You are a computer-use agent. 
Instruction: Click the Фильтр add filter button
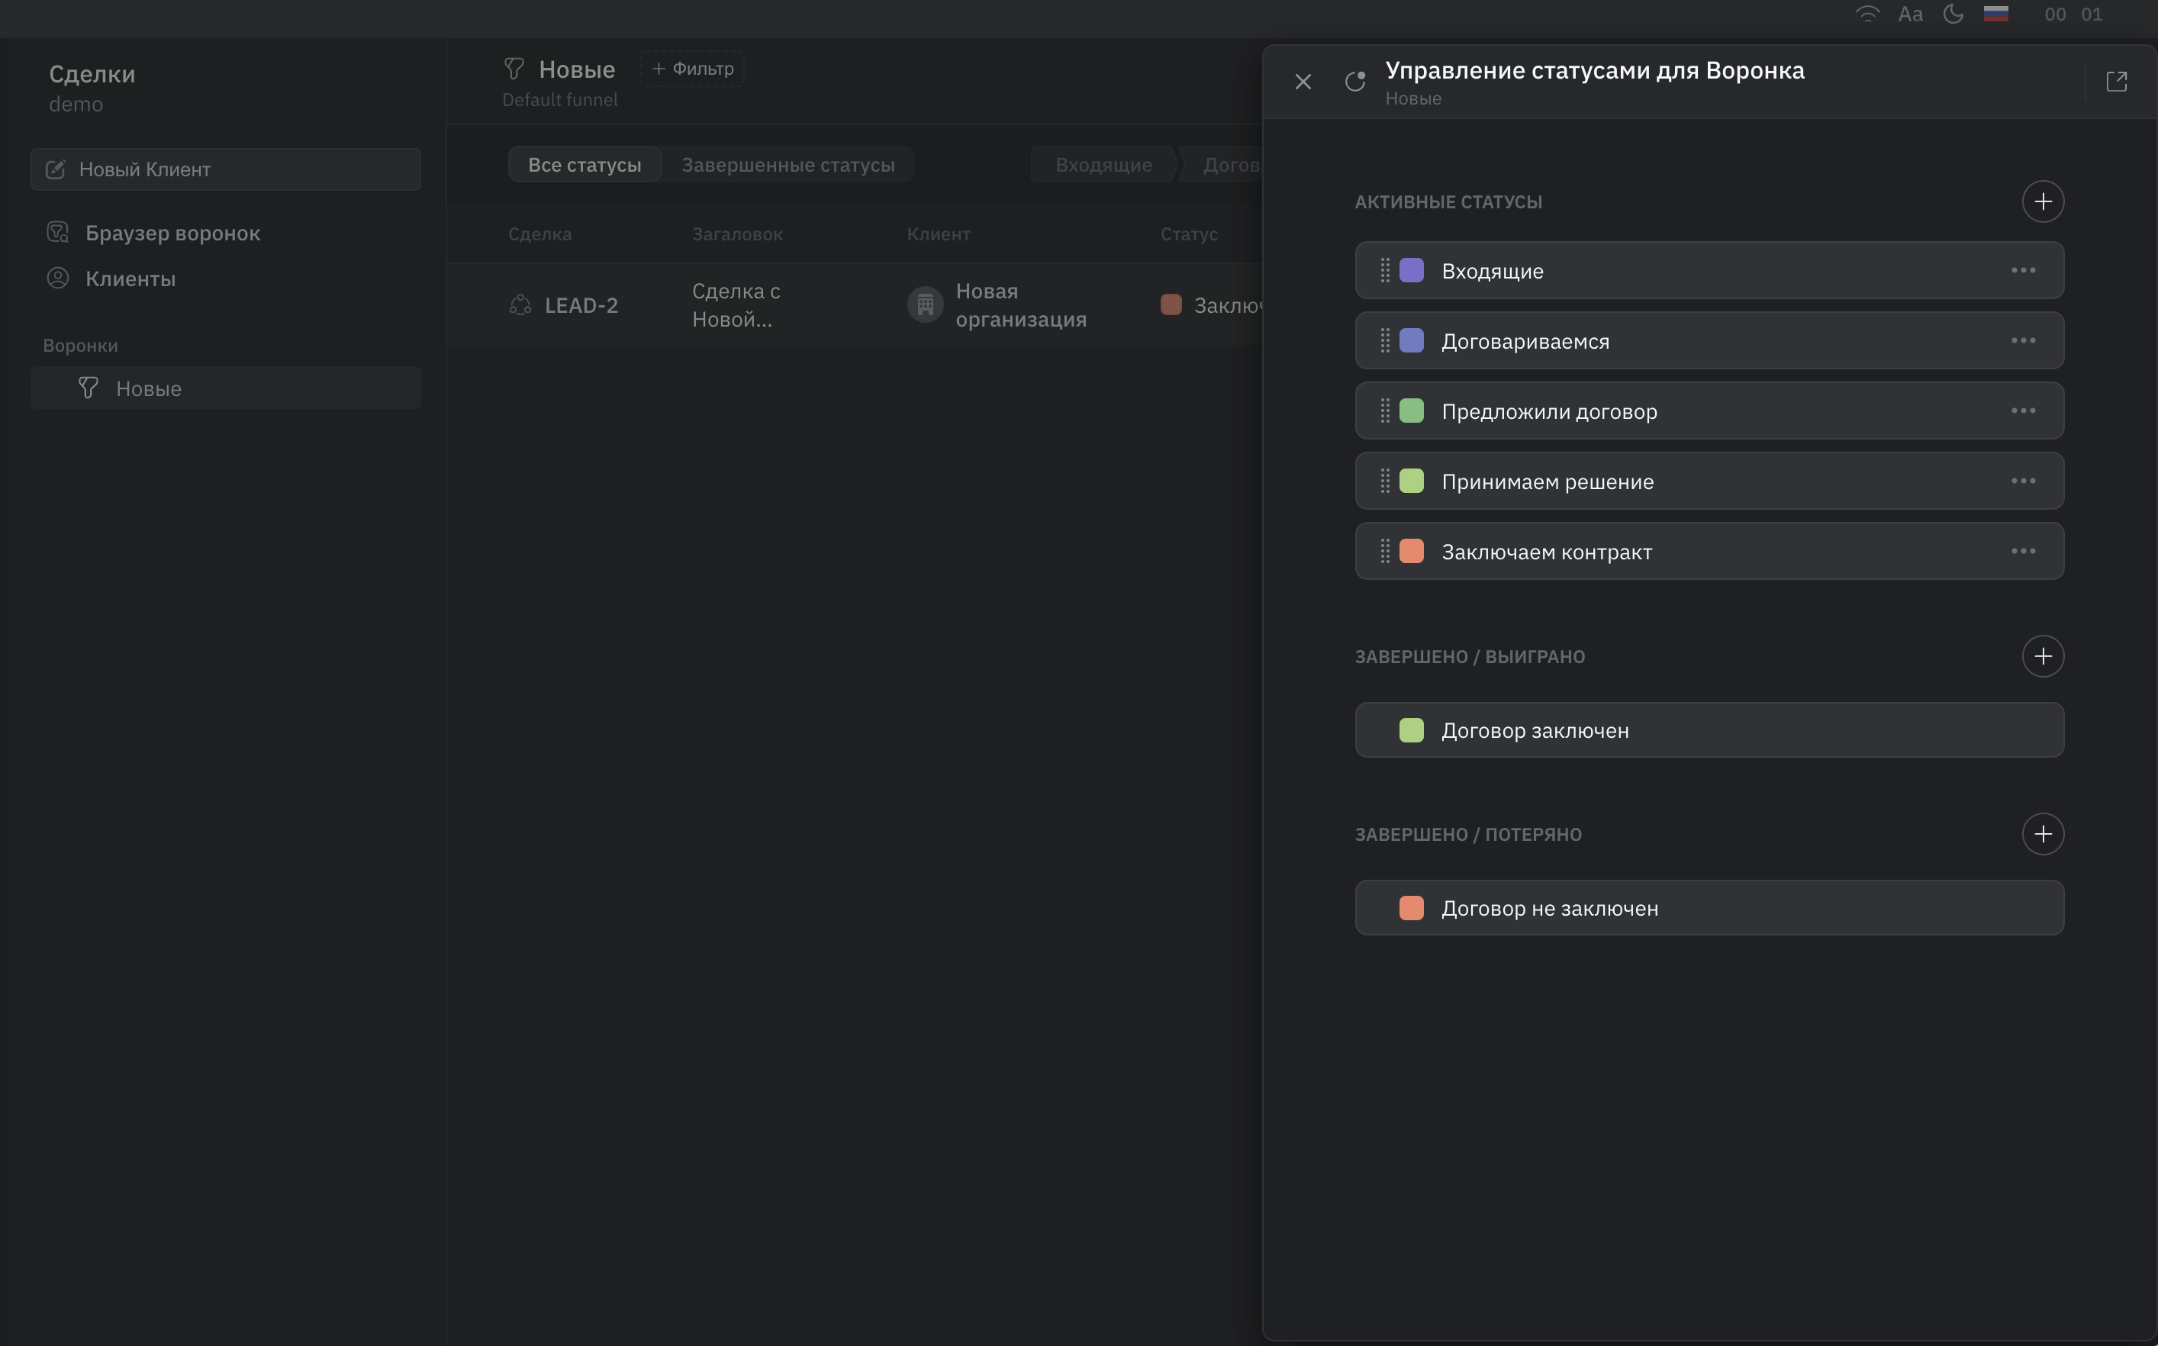693,69
